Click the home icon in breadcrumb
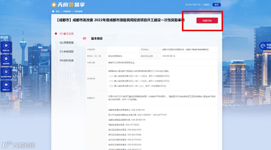Screen dimensions: 271x150 point(53,11)
